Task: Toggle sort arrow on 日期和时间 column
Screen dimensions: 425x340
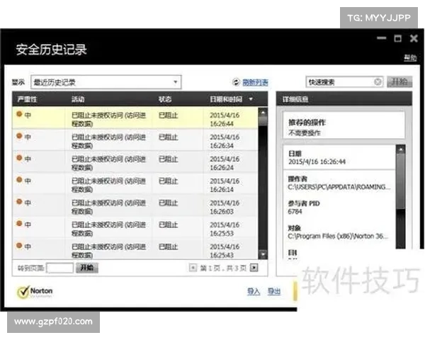Action: pyautogui.click(x=251, y=99)
